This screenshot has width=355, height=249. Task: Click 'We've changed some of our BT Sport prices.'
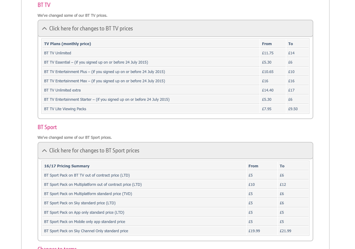tap(75, 138)
